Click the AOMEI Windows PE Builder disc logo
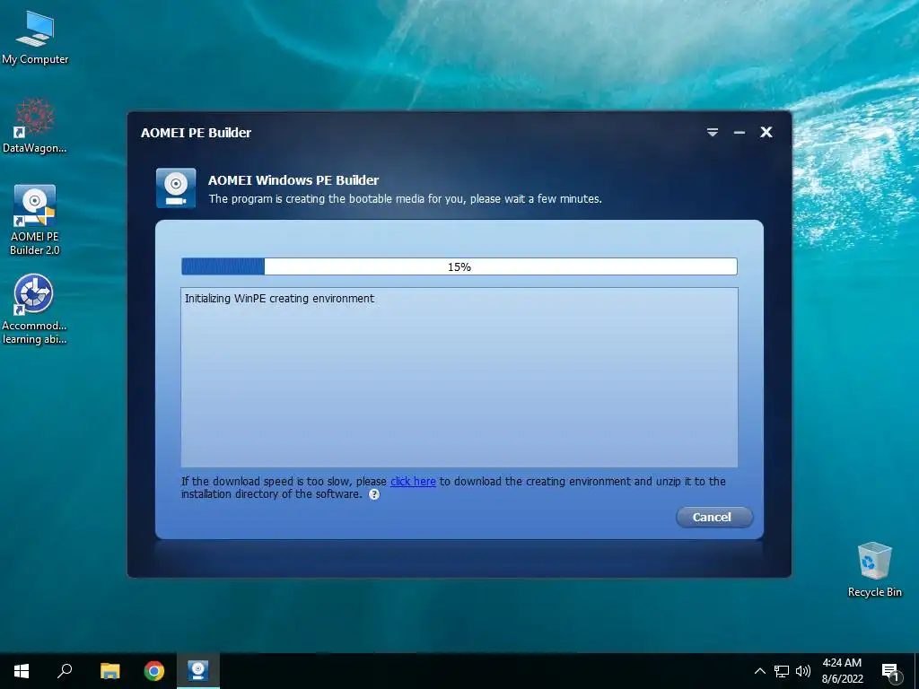919x689 pixels. pos(176,188)
